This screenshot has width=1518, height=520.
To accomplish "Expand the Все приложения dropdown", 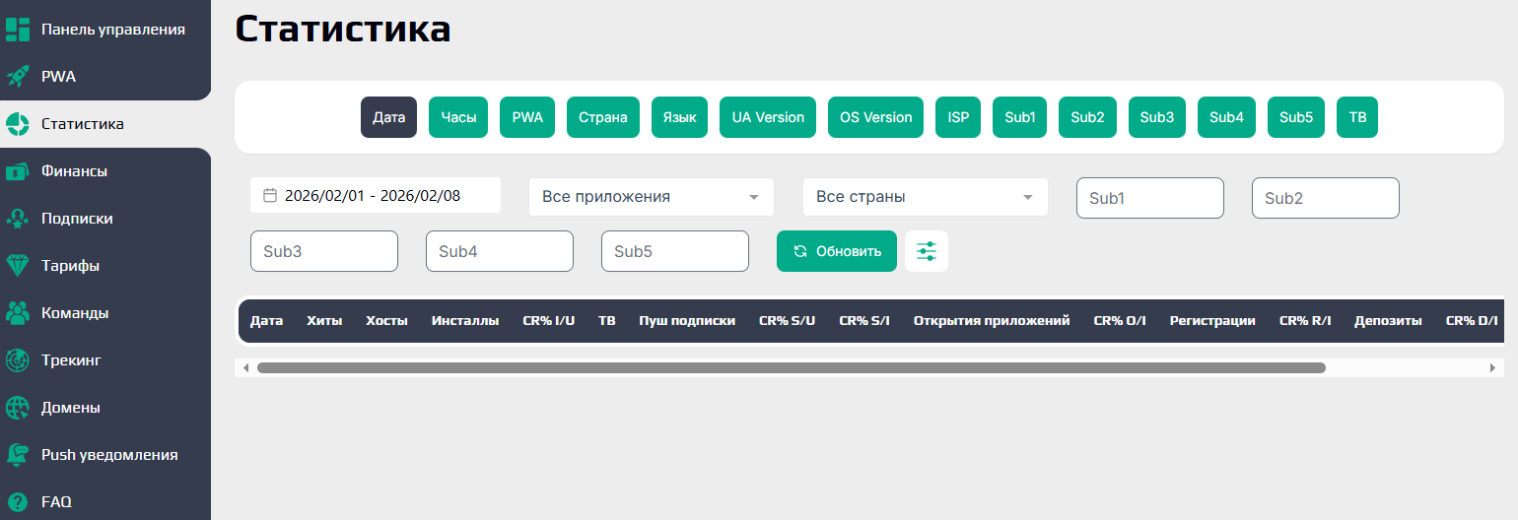I will click(652, 197).
